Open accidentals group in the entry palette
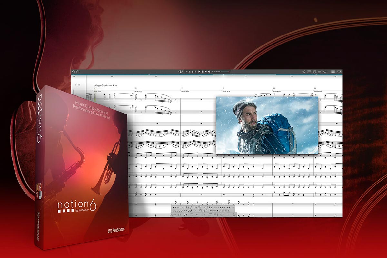 point(180,215)
